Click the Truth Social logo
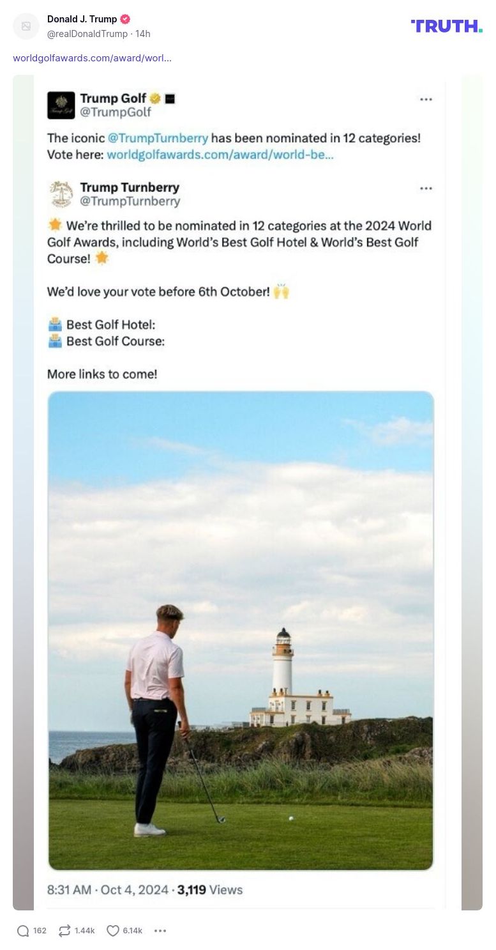 (446, 26)
